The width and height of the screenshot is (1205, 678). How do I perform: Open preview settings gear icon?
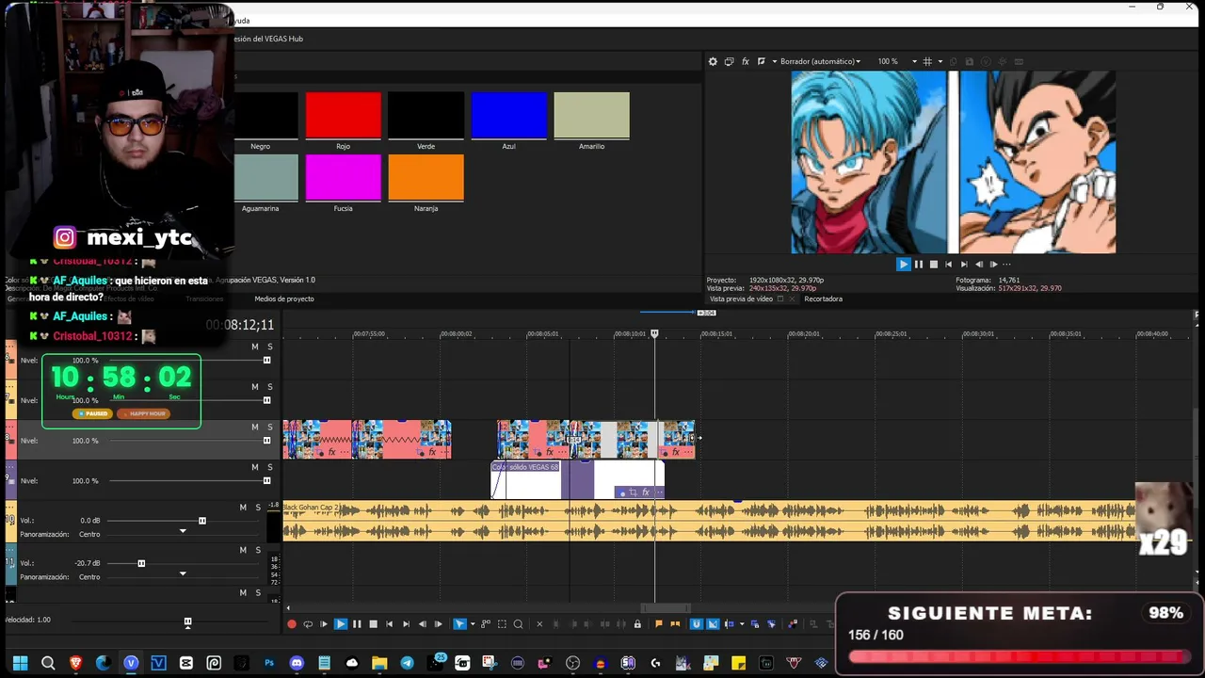(713, 61)
